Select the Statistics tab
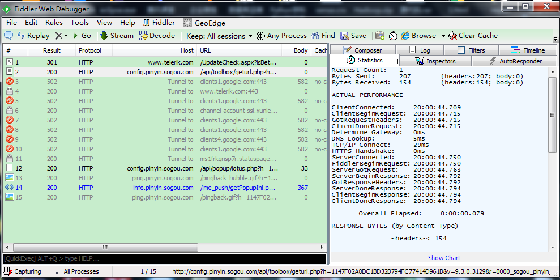The width and height of the screenshot is (560, 280). tap(364, 61)
